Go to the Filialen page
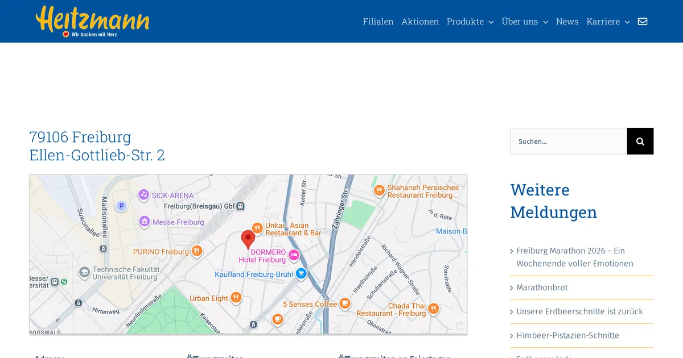Screen dimensions: 683x358 click(x=378, y=22)
